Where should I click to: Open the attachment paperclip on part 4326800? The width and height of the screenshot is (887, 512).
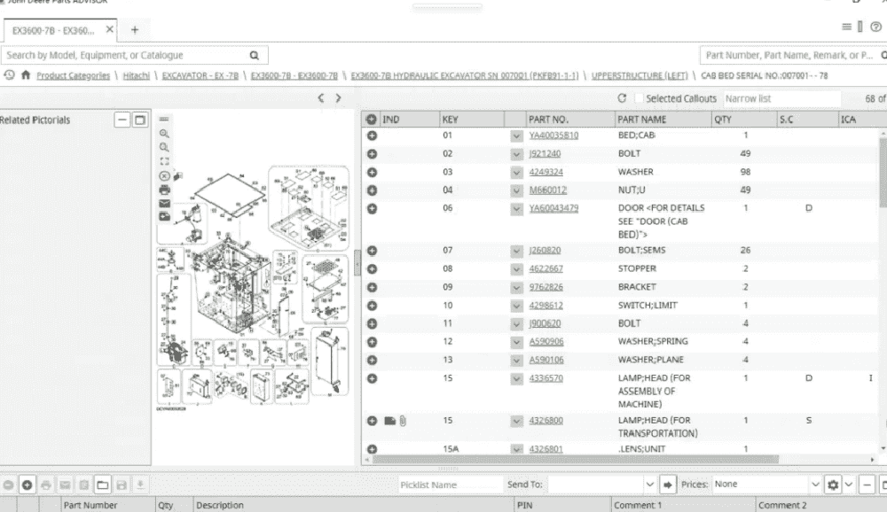pos(403,421)
